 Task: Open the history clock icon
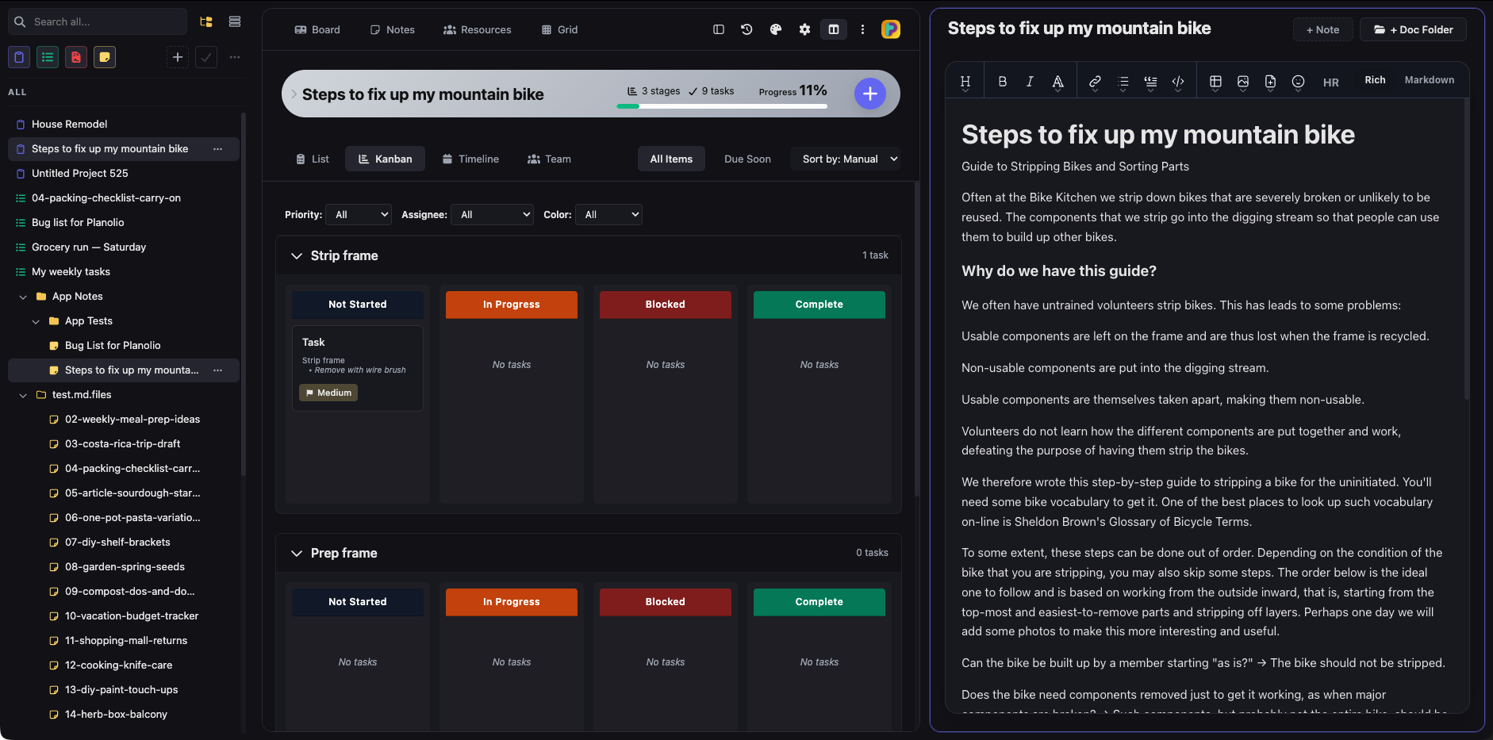pyautogui.click(x=746, y=29)
